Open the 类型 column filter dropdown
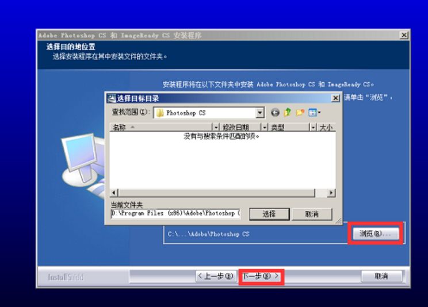Image resolution: width=428 pixels, height=307 pixels. pos(313,127)
